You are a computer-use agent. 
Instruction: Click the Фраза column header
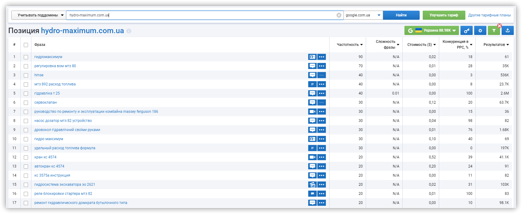click(x=40, y=45)
